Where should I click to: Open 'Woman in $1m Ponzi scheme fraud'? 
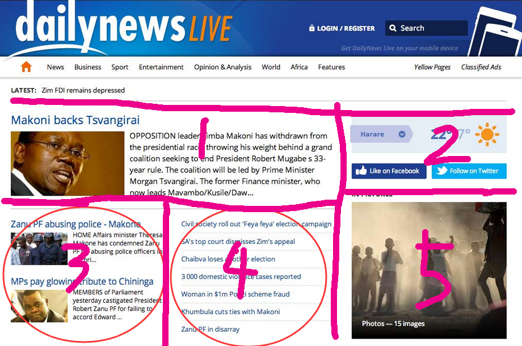click(235, 294)
